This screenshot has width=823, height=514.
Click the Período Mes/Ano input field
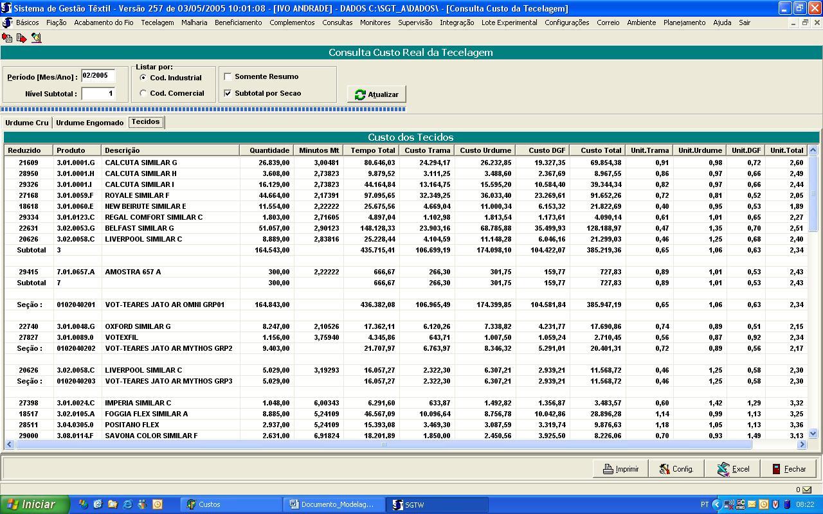98,76
